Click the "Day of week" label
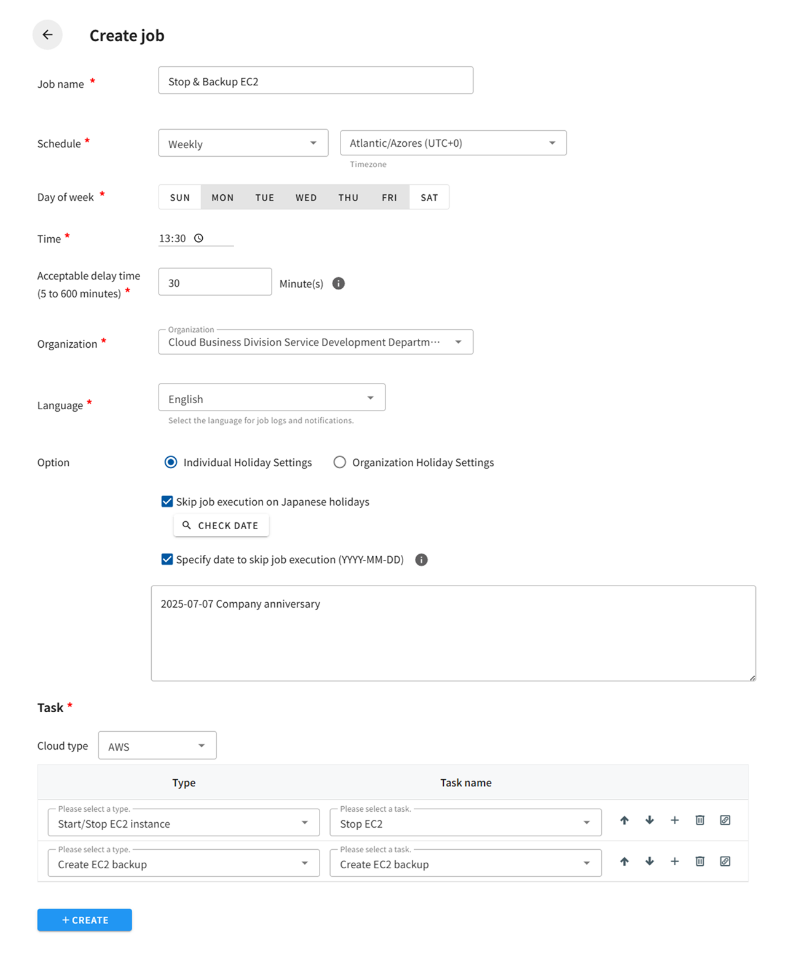The width and height of the screenshot is (791, 958). click(x=66, y=197)
